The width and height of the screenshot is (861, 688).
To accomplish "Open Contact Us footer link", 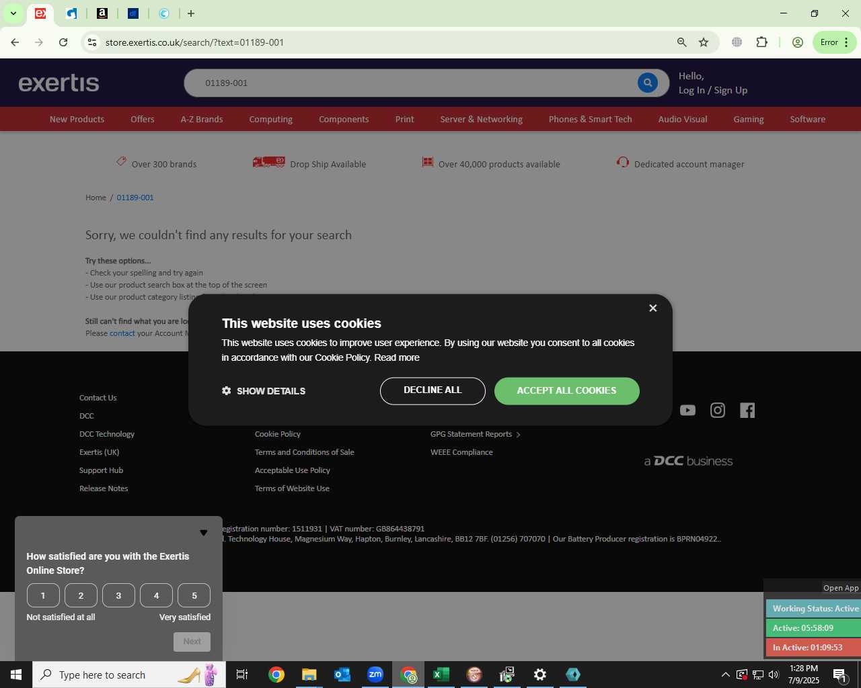I will [x=98, y=398].
